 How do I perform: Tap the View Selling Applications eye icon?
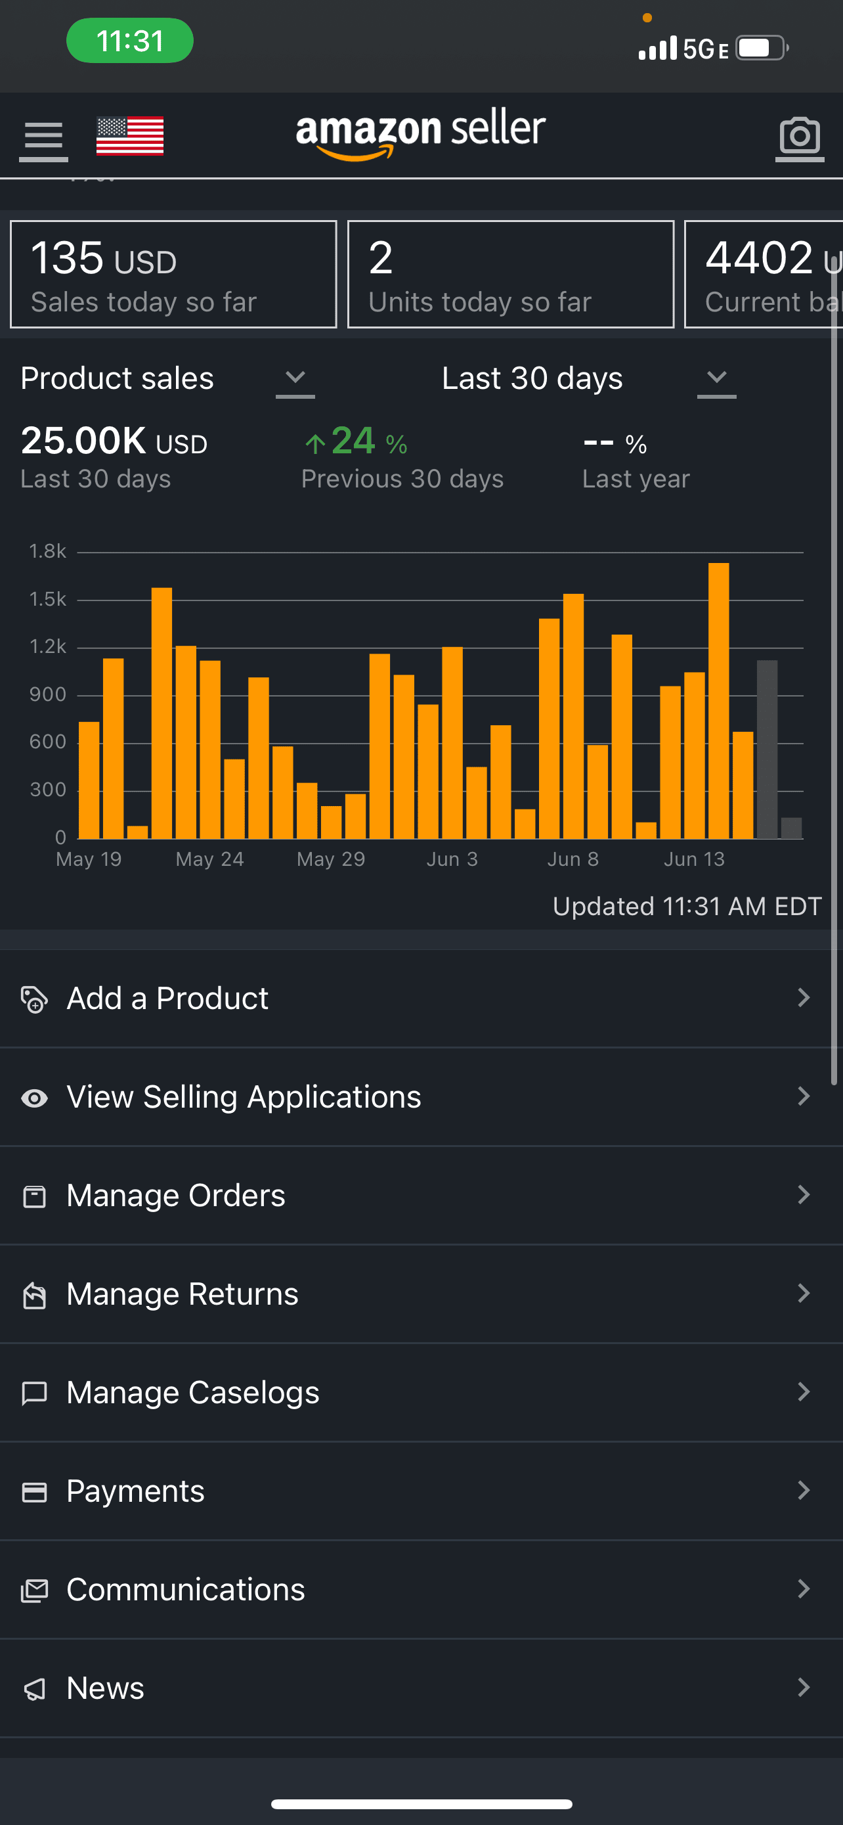34,1097
